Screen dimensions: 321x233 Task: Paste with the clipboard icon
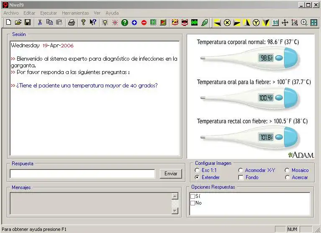59,22
